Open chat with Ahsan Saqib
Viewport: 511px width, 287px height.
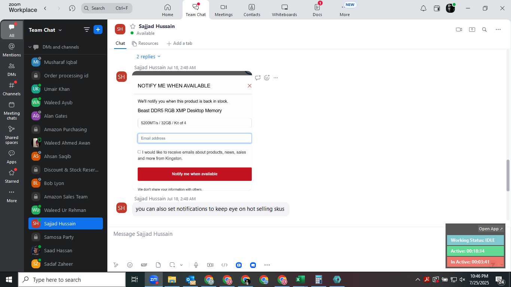65,156
